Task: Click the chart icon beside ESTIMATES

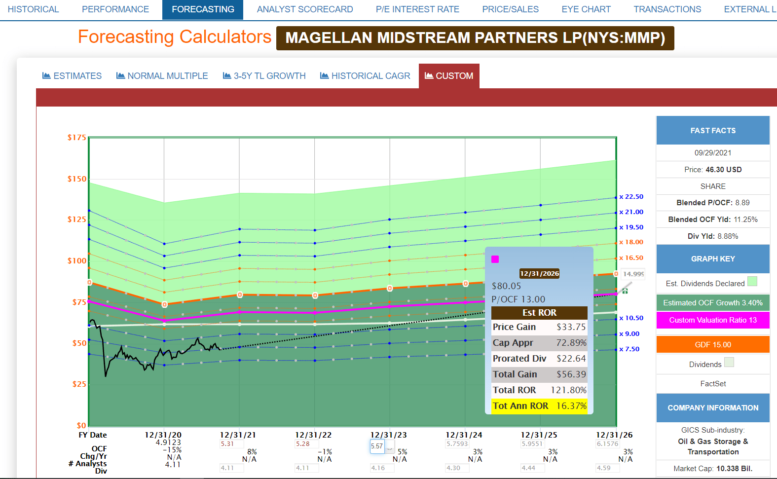Action: [46, 75]
